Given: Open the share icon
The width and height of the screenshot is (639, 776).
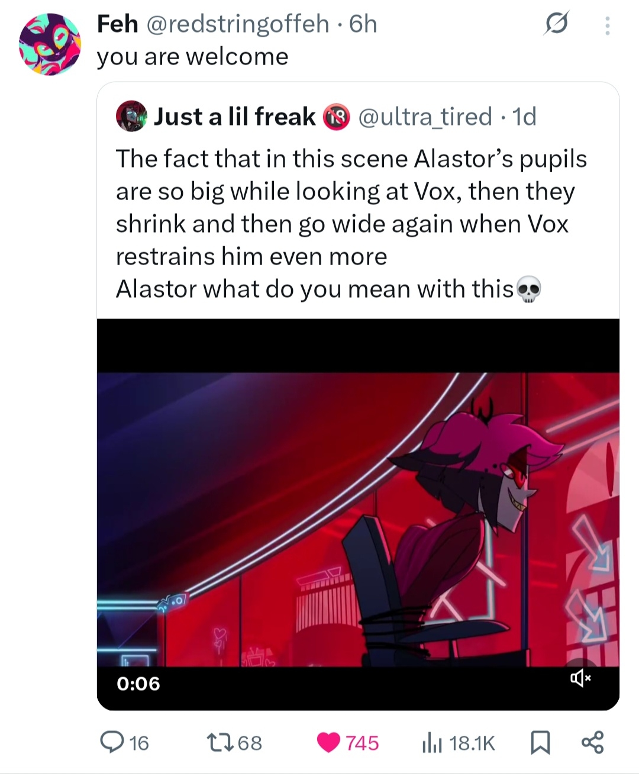Looking at the screenshot, I should (592, 742).
